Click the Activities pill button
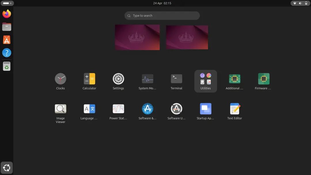The image size is (311, 175). pos(7,3)
